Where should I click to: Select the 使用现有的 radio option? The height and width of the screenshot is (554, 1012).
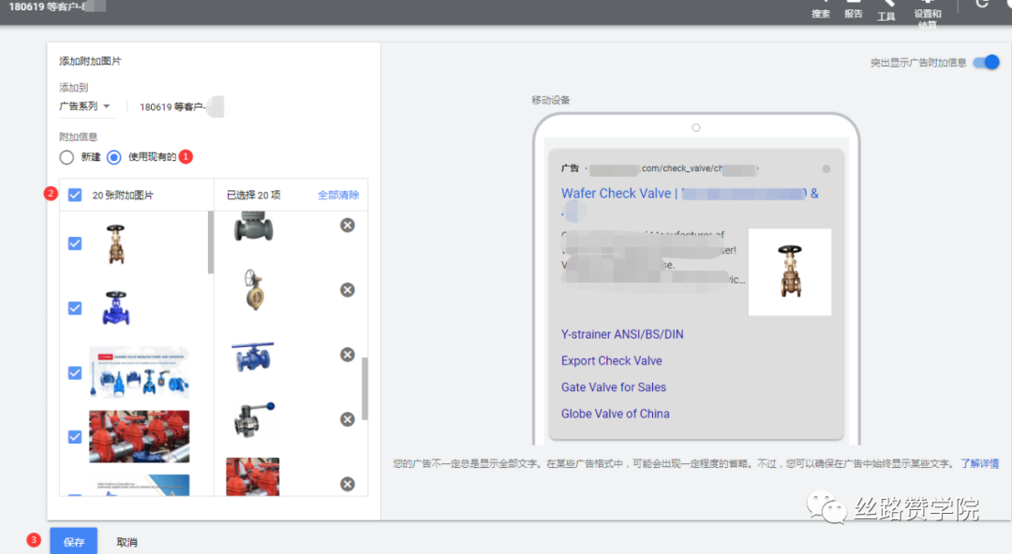click(114, 157)
